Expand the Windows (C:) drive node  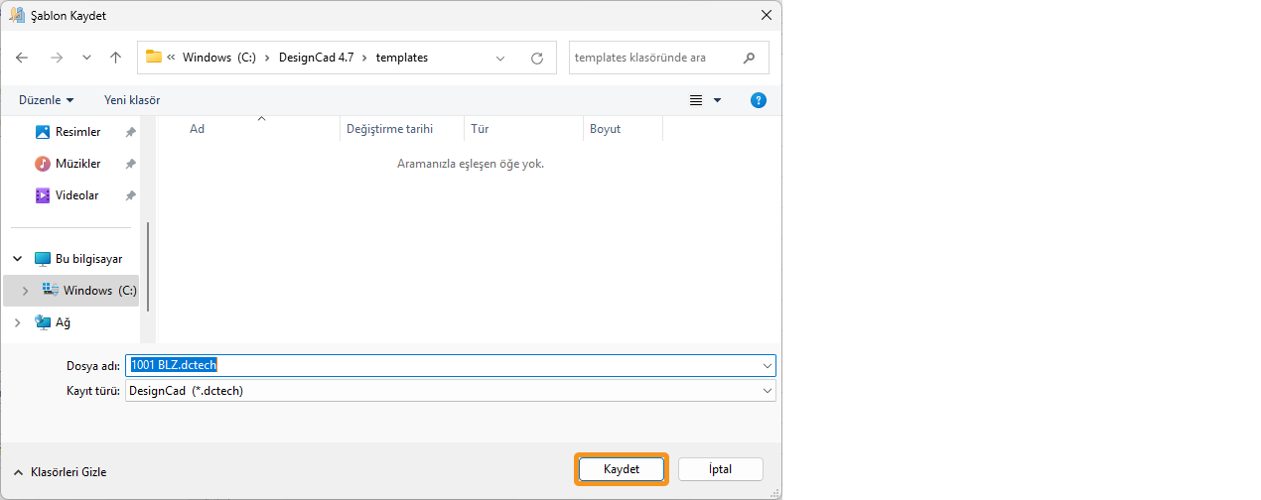click(x=25, y=291)
